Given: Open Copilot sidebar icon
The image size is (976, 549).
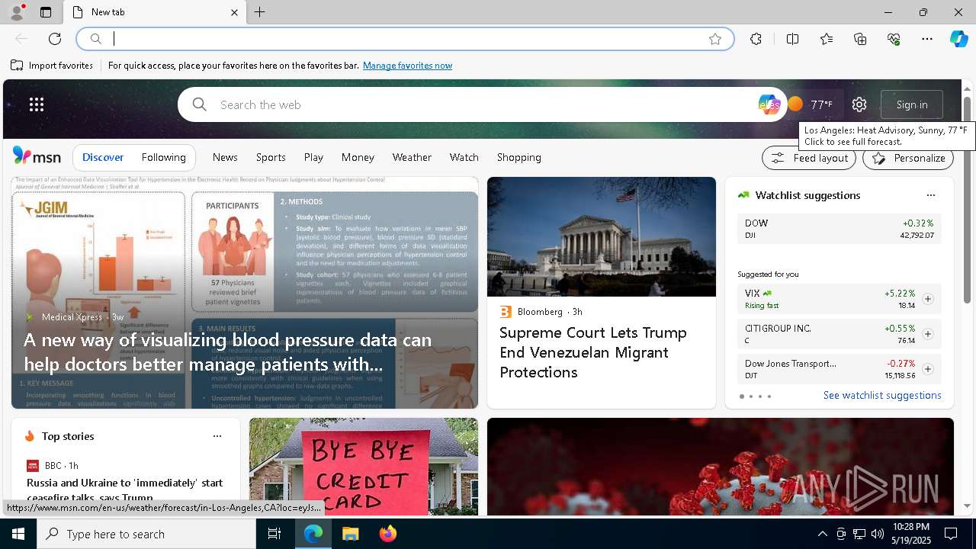Looking at the screenshot, I should point(958,39).
